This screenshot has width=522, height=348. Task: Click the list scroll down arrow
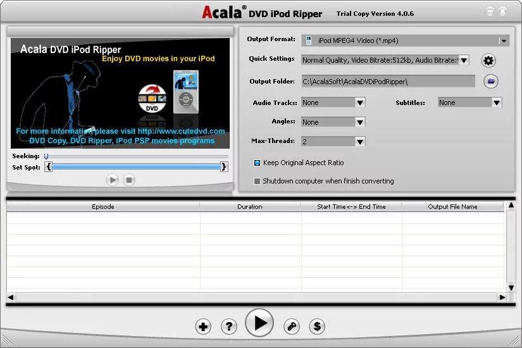tap(511, 288)
